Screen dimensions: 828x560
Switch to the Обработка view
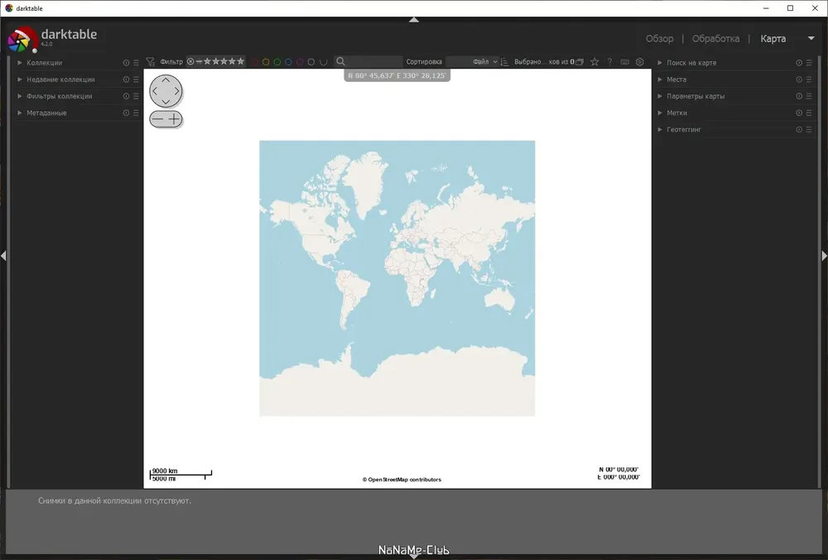pos(715,39)
